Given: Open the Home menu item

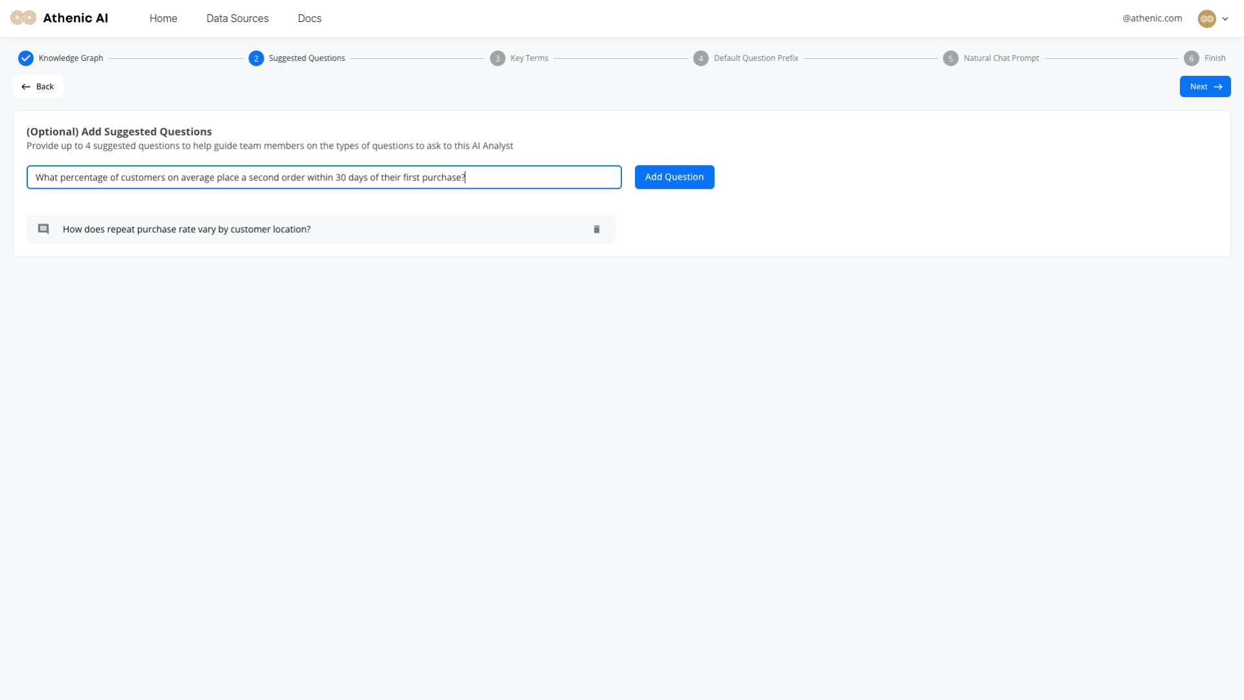Looking at the screenshot, I should 163,18.
